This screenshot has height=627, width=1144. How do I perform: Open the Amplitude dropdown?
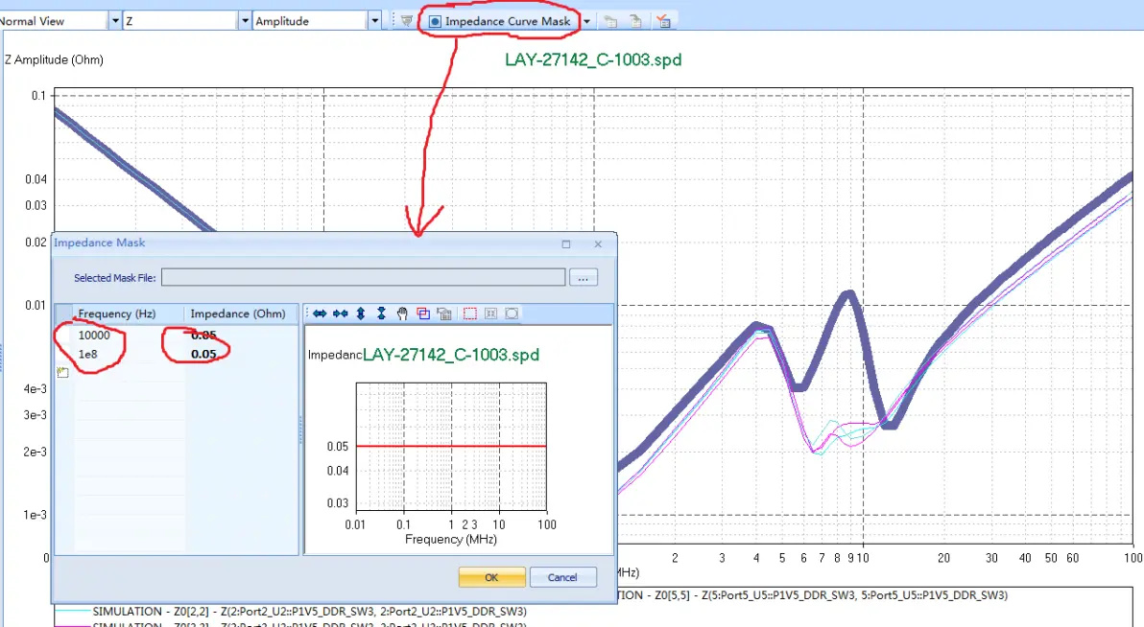pyautogui.click(x=374, y=21)
